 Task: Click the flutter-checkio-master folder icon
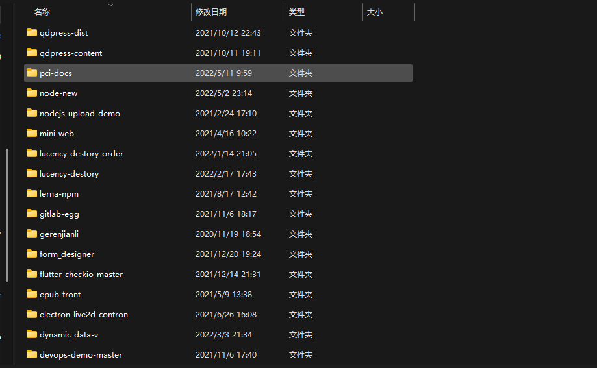(x=32, y=274)
